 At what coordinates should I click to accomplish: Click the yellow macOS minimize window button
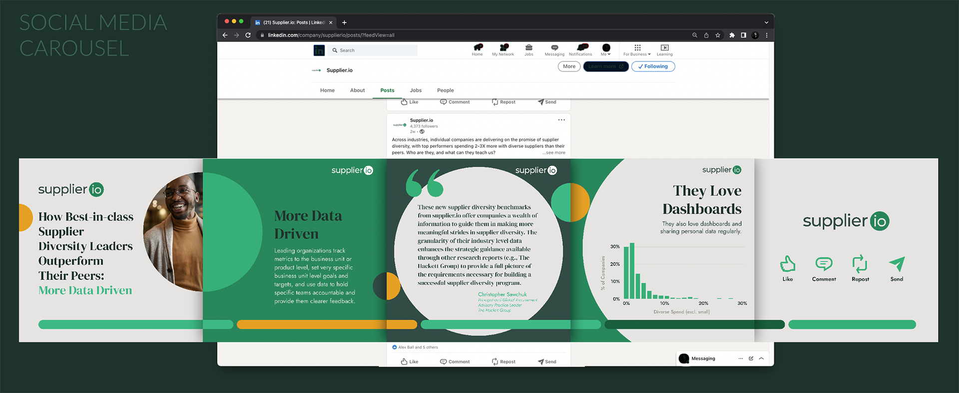point(234,21)
